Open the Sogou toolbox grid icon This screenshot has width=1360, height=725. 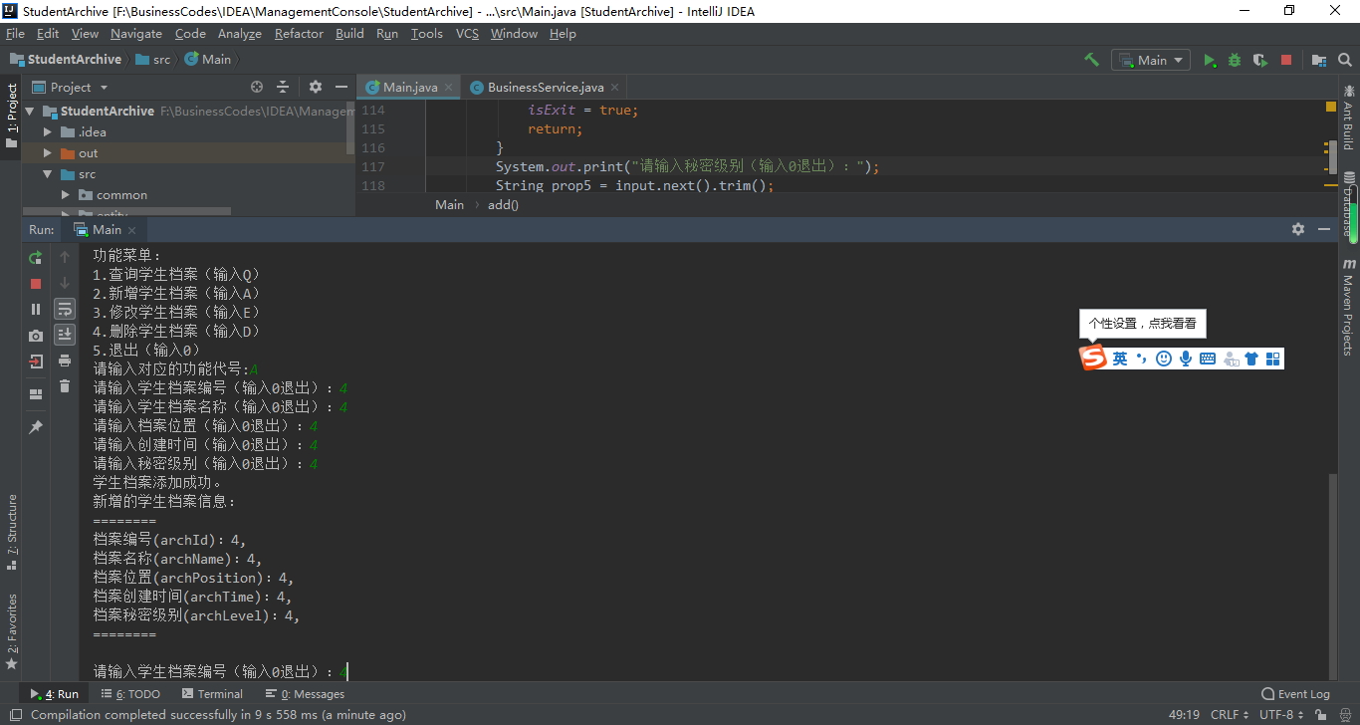click(1273, 359)
